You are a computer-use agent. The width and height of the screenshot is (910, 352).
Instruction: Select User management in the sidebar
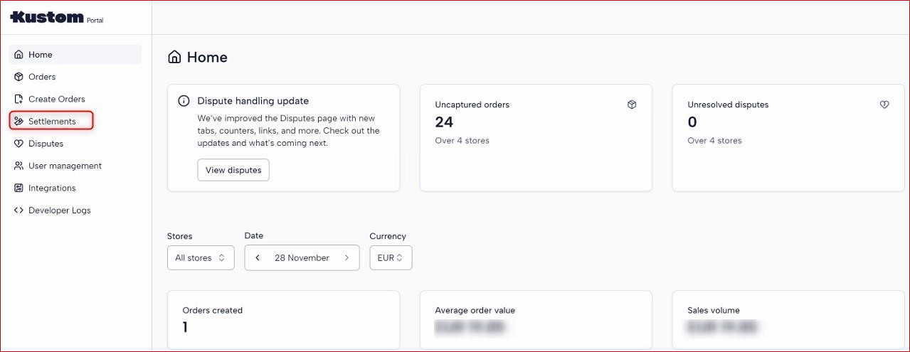click(x=65, y=166)
